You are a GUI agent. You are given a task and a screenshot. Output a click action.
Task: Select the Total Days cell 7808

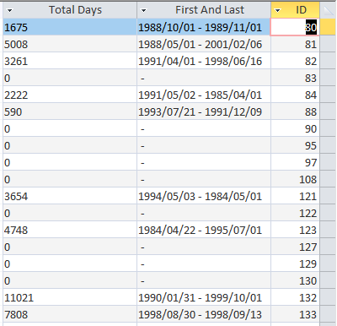click(x=70, y=314)
